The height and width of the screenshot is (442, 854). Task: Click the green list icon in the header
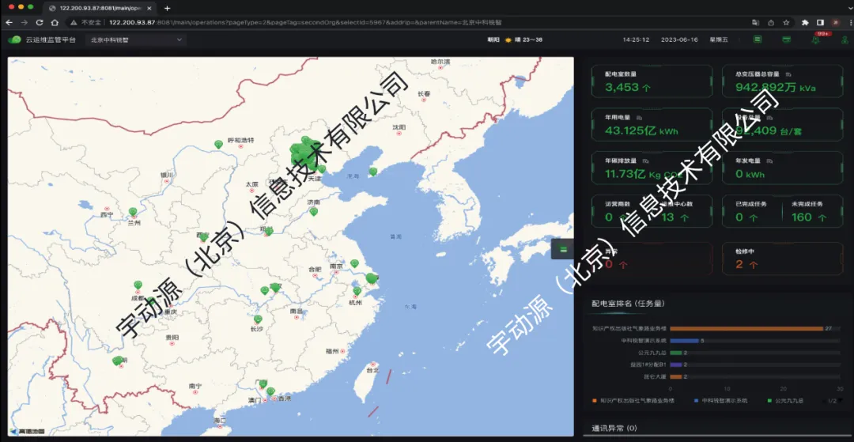[x=758, y=39]
